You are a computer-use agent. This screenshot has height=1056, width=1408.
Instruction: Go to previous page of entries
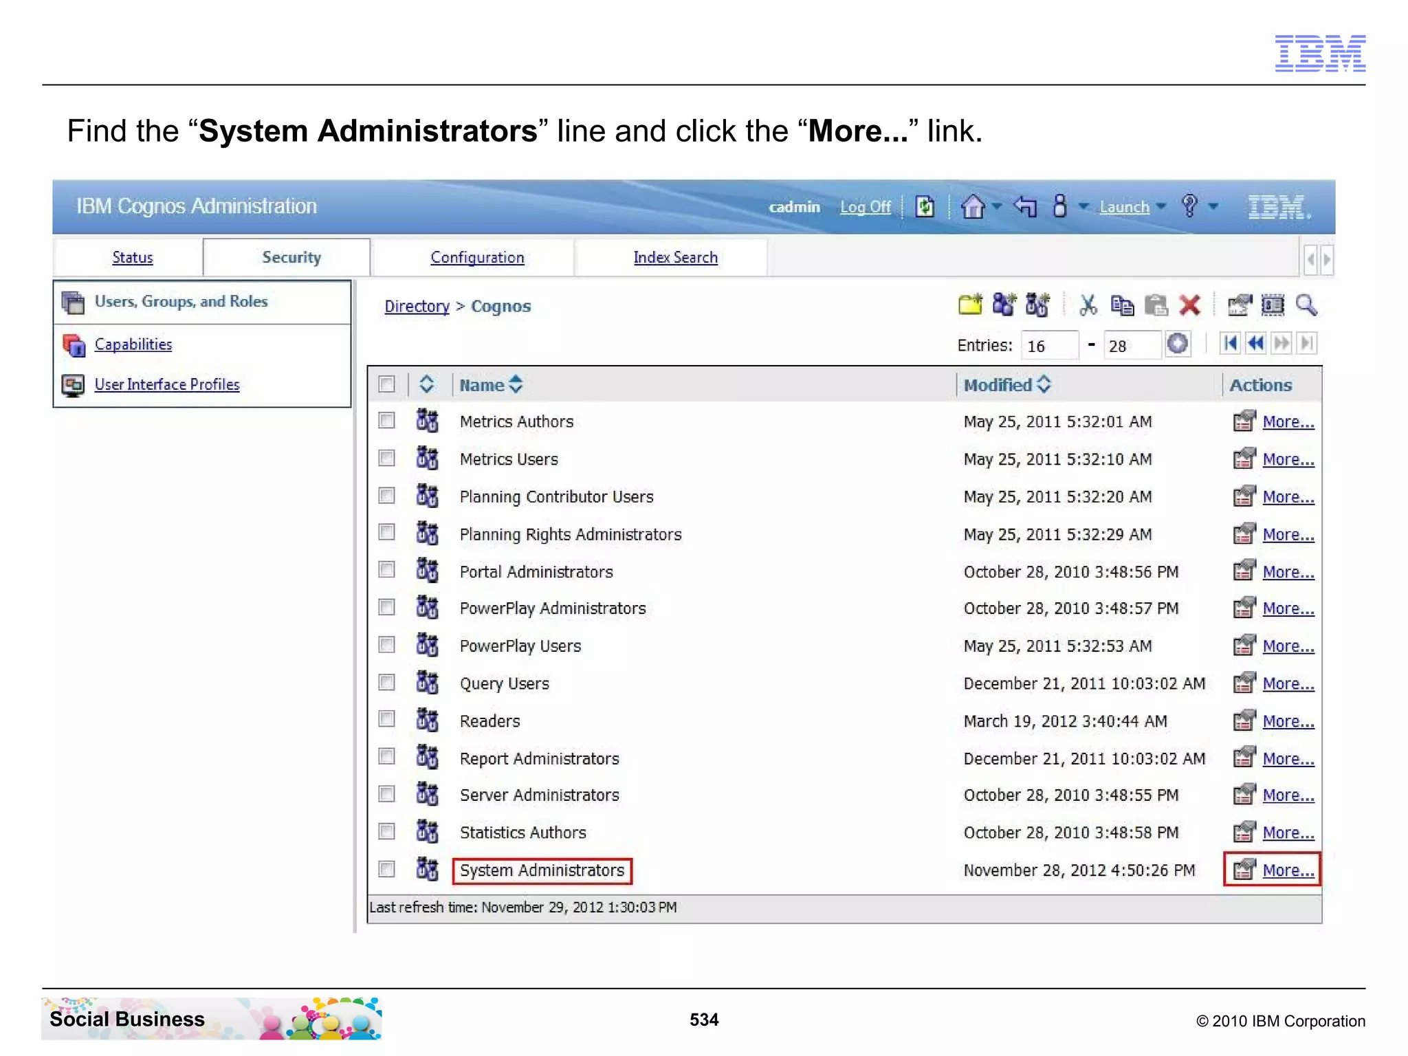[1255, 342]
